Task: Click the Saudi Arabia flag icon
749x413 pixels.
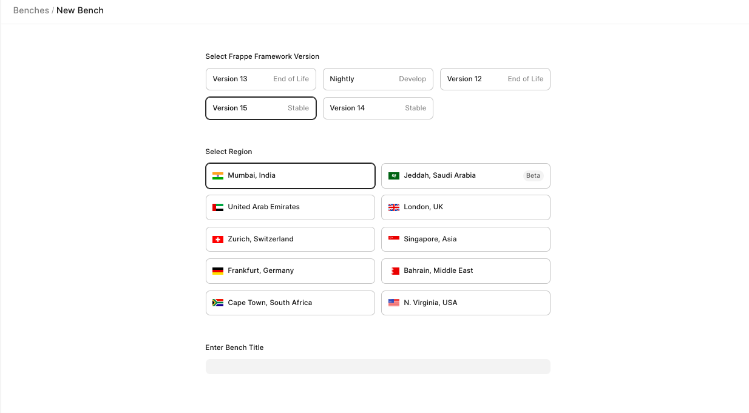Action: [393, 176]
